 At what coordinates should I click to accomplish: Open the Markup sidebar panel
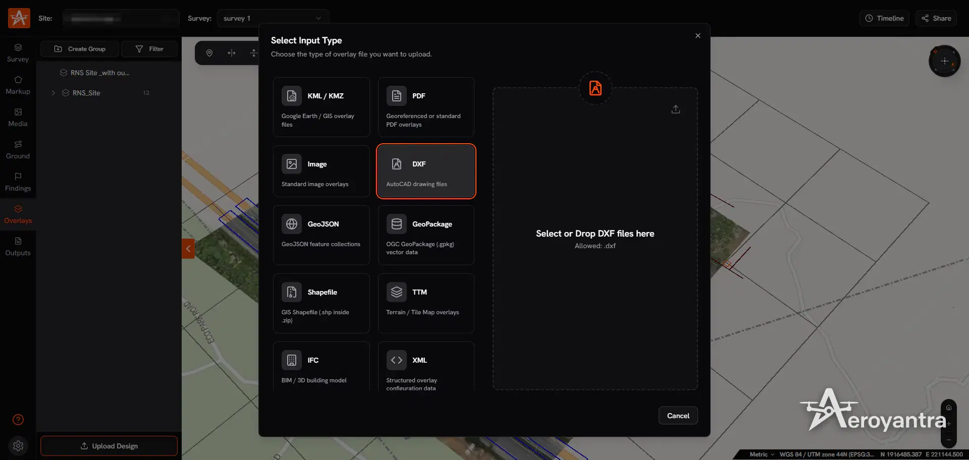[x=18, y=85]
